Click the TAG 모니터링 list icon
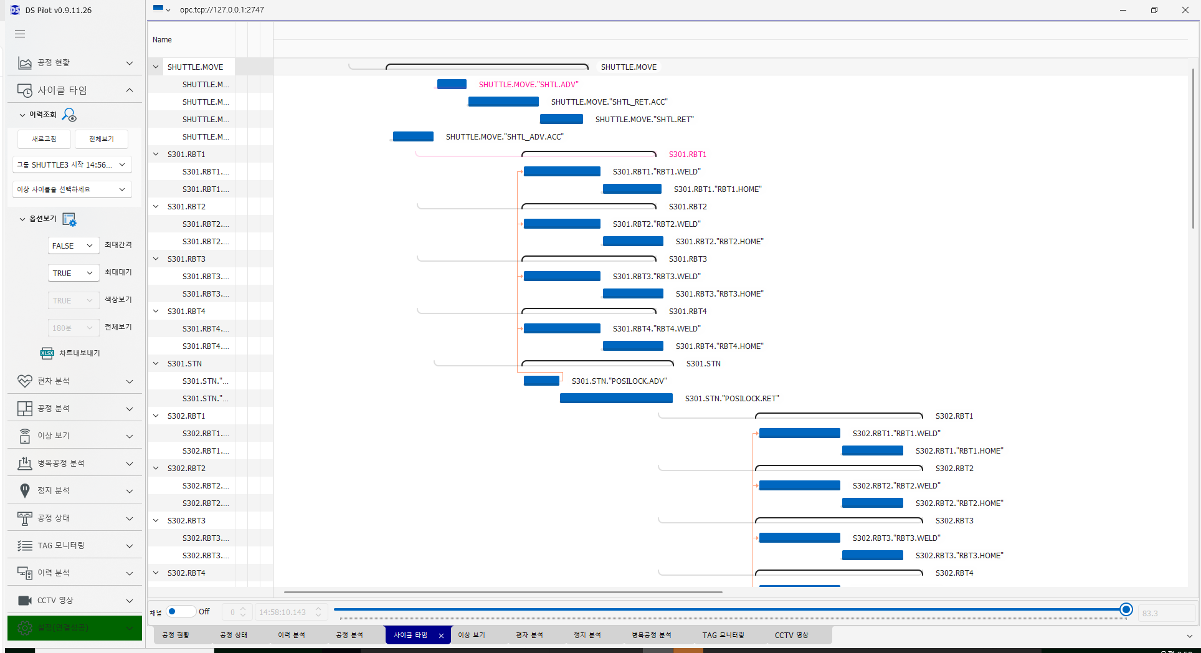 click(25, 546)
